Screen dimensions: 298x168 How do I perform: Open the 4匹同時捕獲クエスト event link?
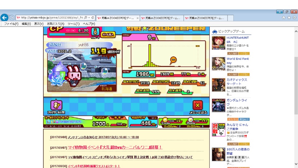pos(94,166)
